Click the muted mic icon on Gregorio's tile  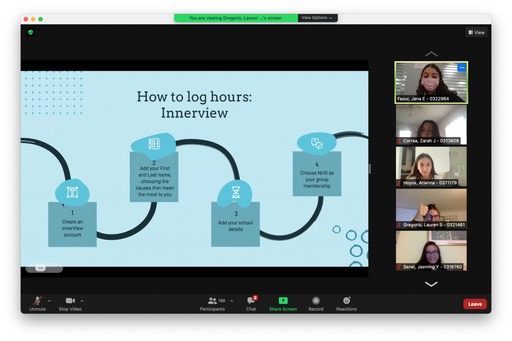tap(399, 225)
